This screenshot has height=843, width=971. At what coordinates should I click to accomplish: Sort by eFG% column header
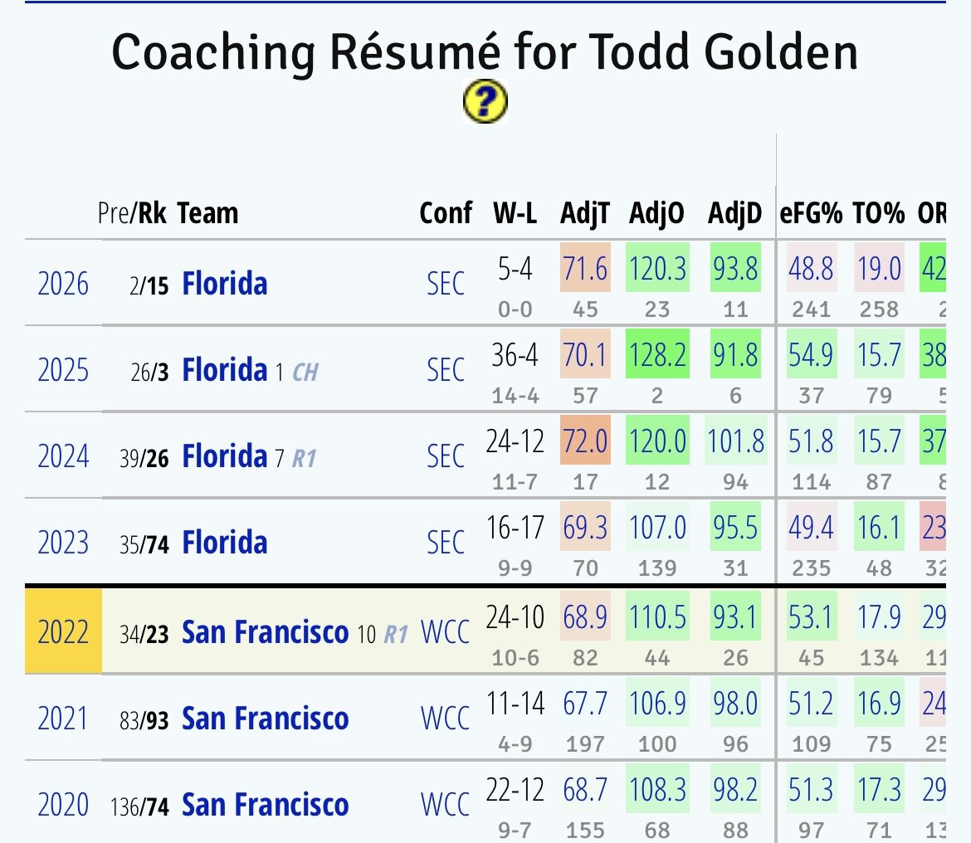(811, 213)
